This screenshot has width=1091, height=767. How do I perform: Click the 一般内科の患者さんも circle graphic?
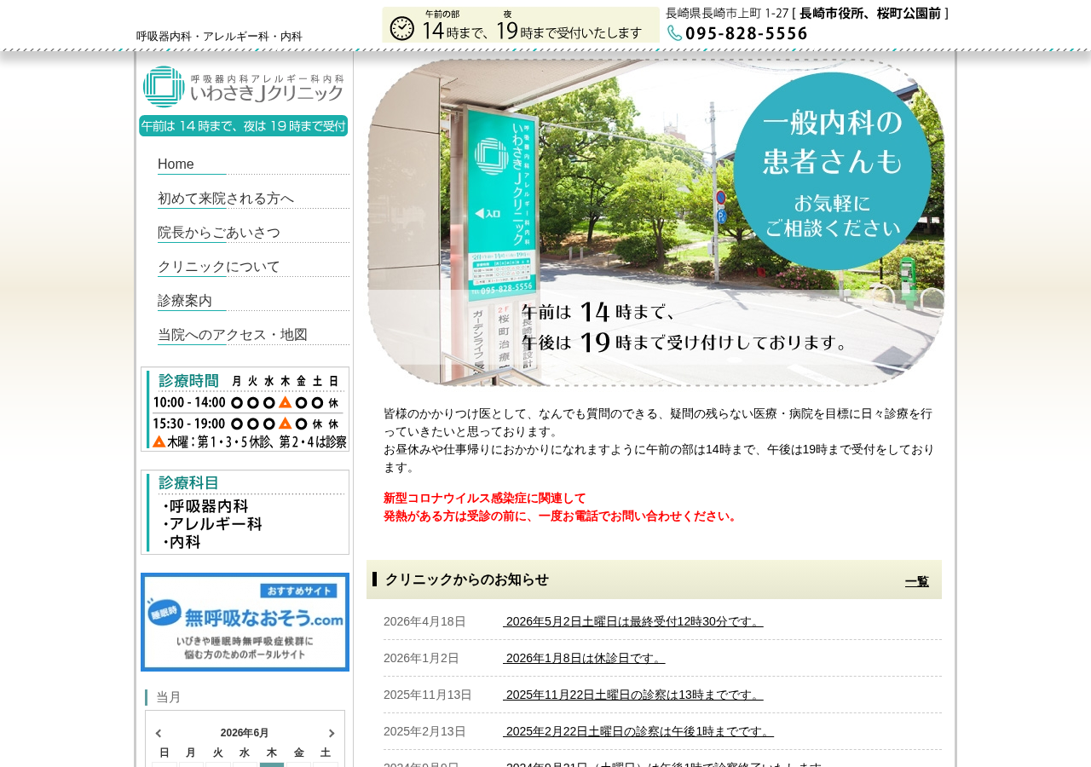[x=832, y=171]
